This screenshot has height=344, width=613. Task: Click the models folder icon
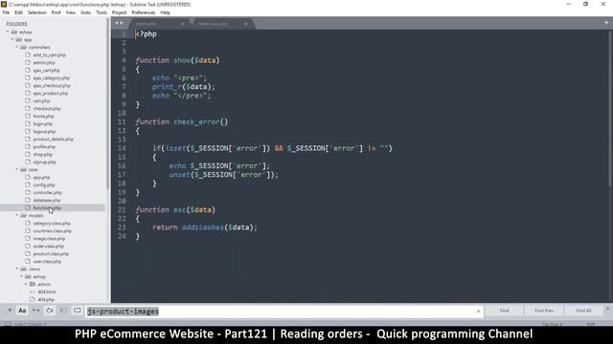coord(23,215)
